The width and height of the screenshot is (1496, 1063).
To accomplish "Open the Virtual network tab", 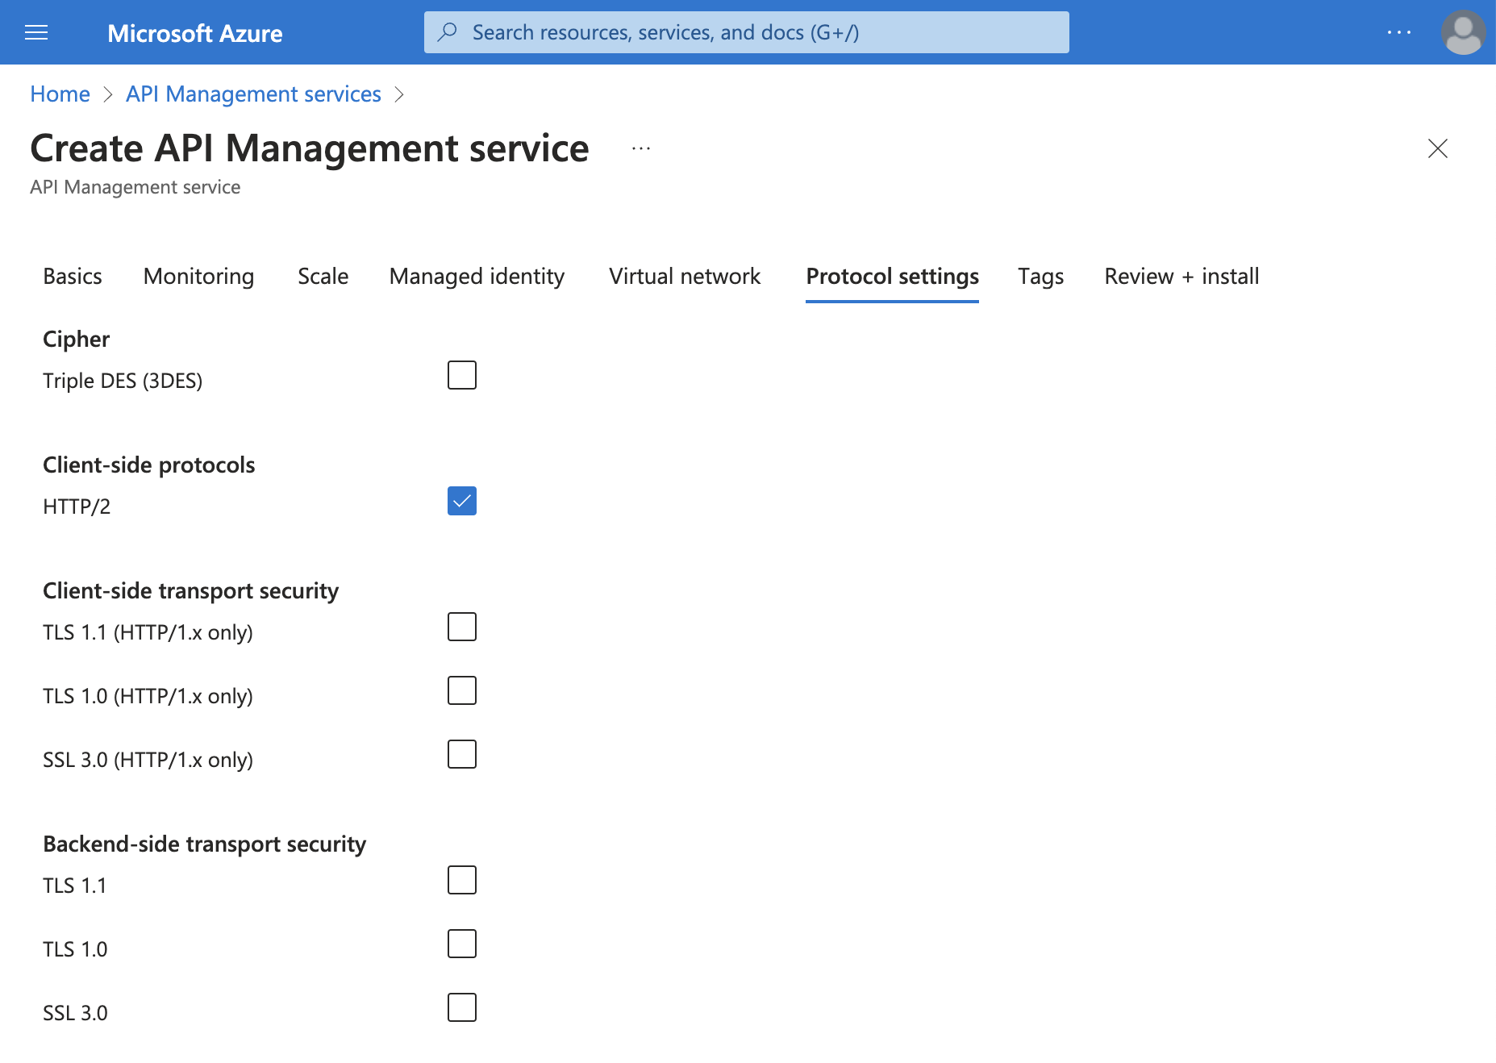I will [x=685, y=276].
